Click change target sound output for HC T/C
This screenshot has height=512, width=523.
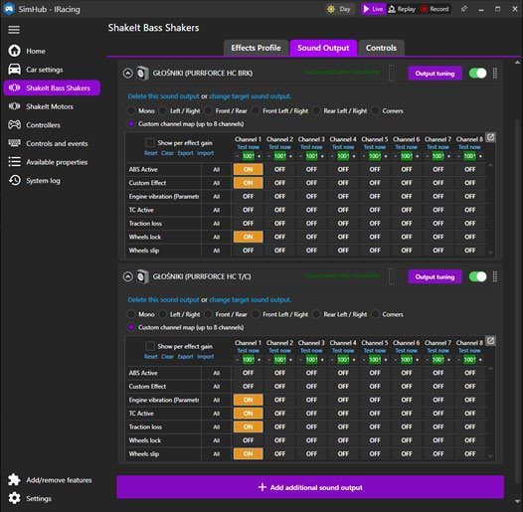(x=251, y=299)
